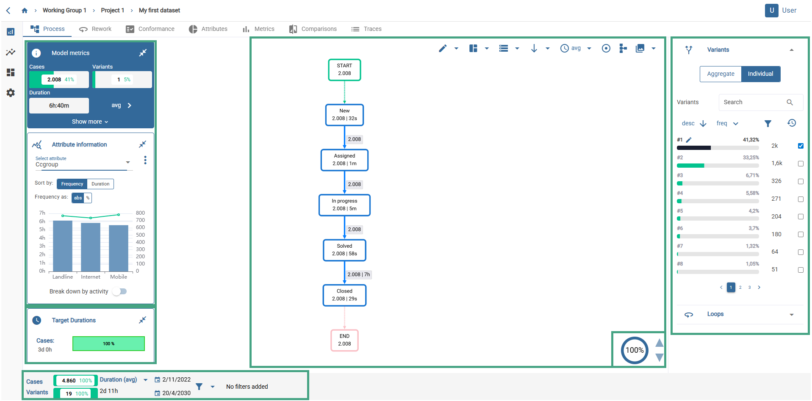Switch variants view to Aggregate
The height and width of the screenshot is (401, 812).
pyautogui.click(x=720, y=74)
